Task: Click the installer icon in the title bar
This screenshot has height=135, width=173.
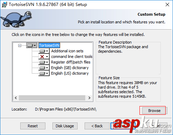Action: tap(4, 5)
